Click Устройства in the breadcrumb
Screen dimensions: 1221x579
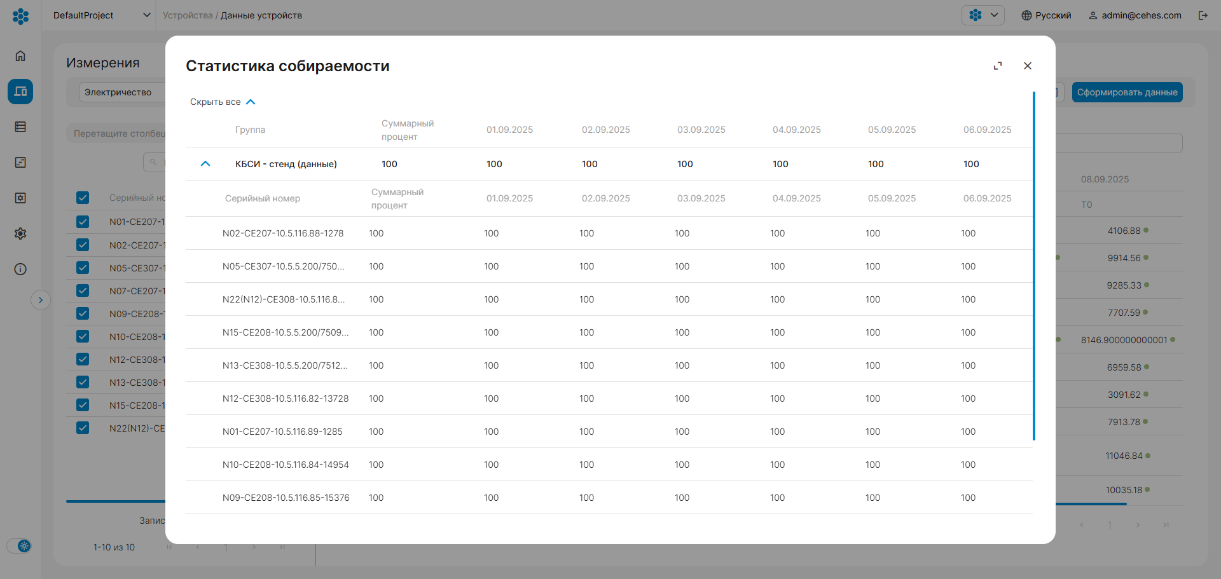pyautogui.click(x=187, y=15)
